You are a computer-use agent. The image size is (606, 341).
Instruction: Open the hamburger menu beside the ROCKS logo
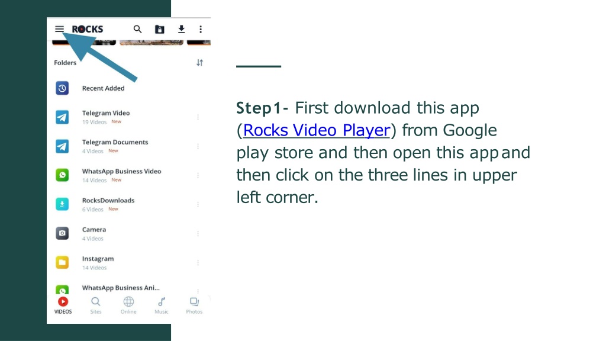pos(59,29)
